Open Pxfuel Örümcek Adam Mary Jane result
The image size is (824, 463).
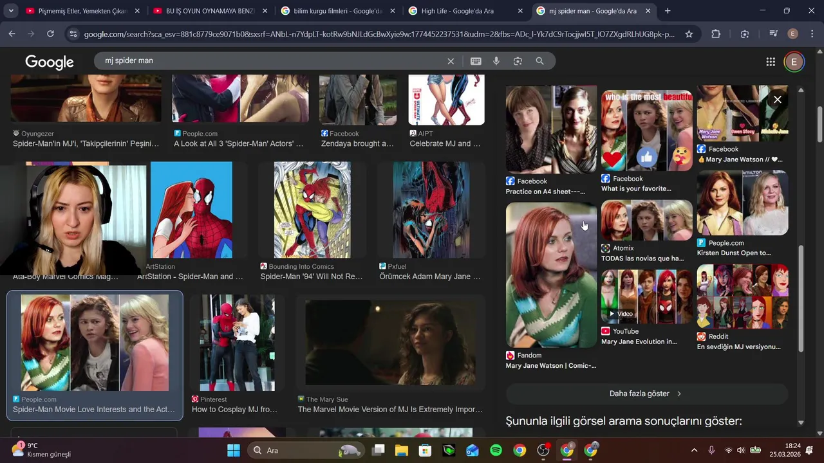tap(430, 277)
